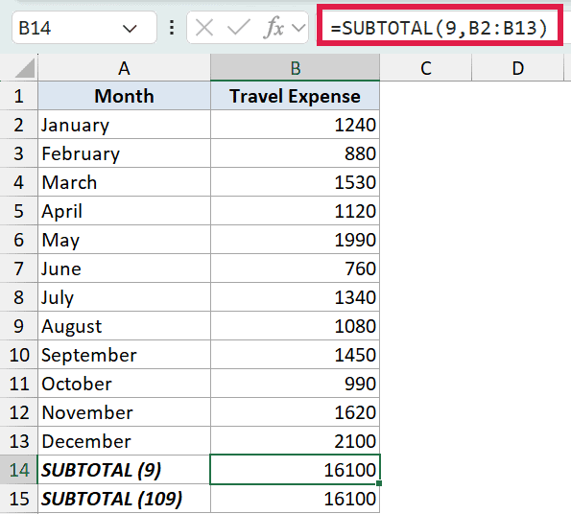Select column C header
Screen dimensions: 571x514
point(426,68)
